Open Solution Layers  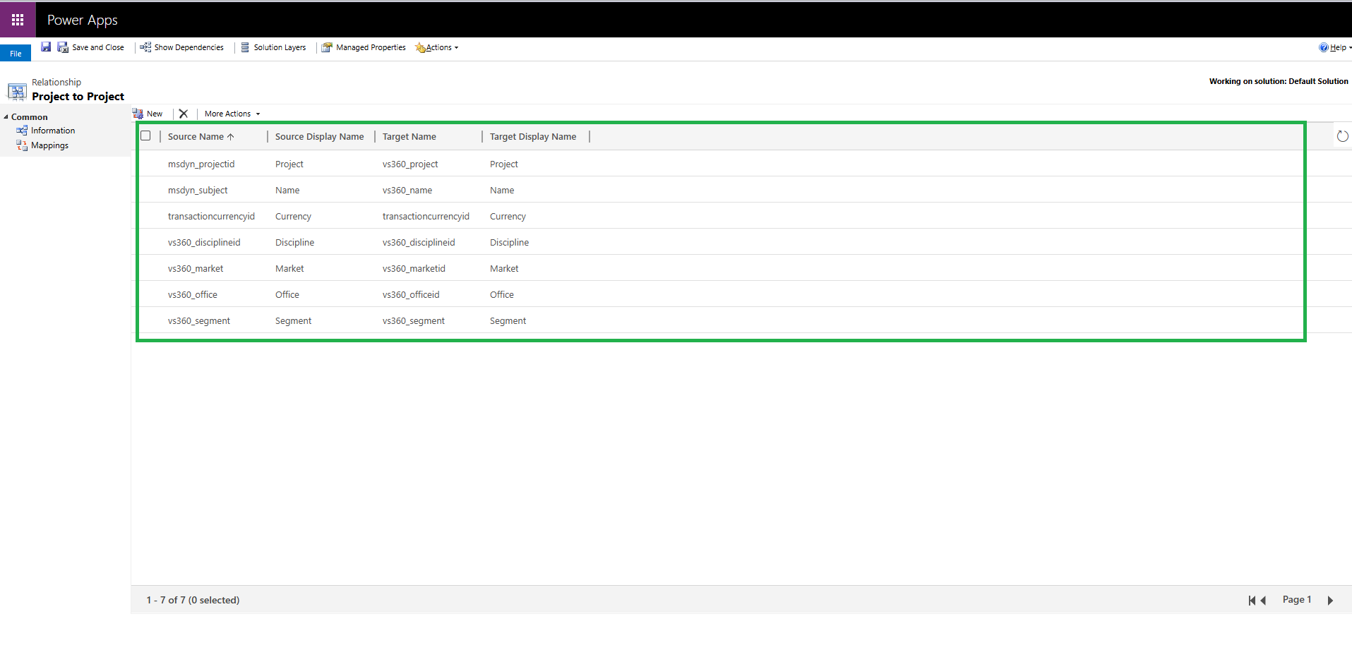pos(273,47)
